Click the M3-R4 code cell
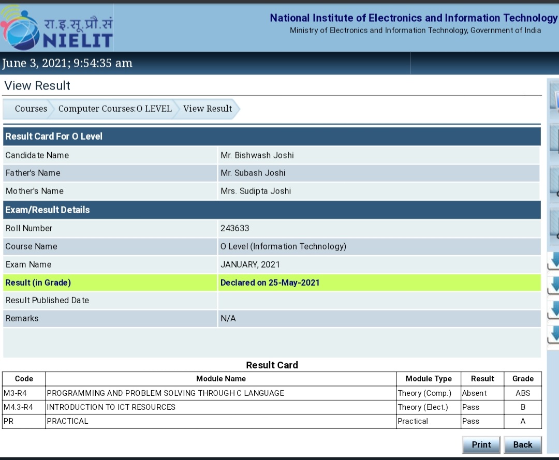Viewport: 559px width, 460px height. pyautogui.click(x=15, y=393)
